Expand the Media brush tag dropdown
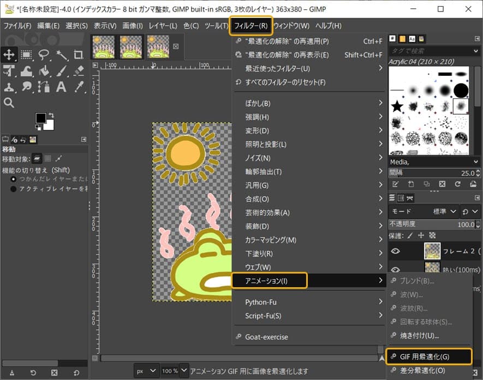Screen dimensions: 483x380 point(475,162)
